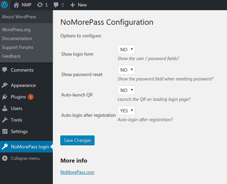The height and width of the screenshot is (184, 227).
Task: Open the Support Forums link
Action: coord(18,47)
